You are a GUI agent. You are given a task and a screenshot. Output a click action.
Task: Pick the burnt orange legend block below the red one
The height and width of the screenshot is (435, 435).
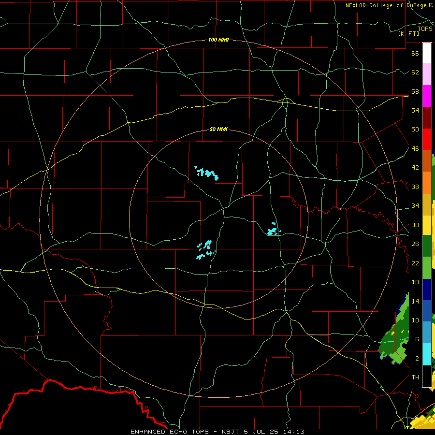(427, 161)
